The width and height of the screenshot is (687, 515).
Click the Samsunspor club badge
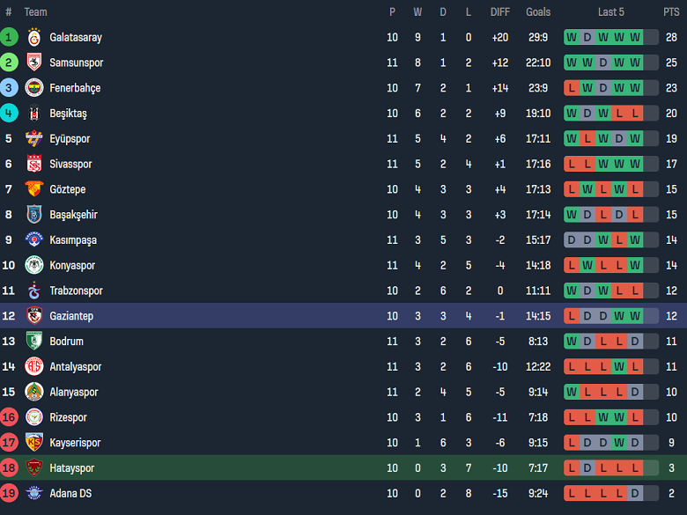click(34, 63)
